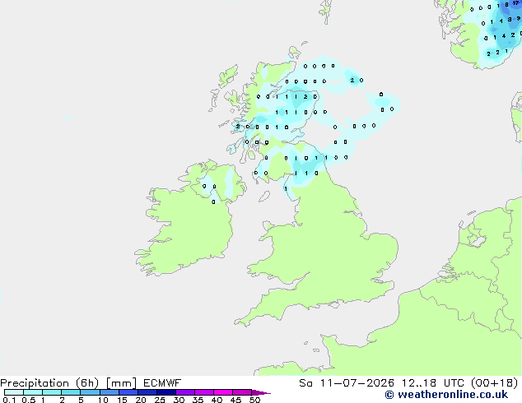This screenshot has width=522, height=403.
Task: Click the 0.5–1 mm legend swatch
Action: [x=33, y=392]
